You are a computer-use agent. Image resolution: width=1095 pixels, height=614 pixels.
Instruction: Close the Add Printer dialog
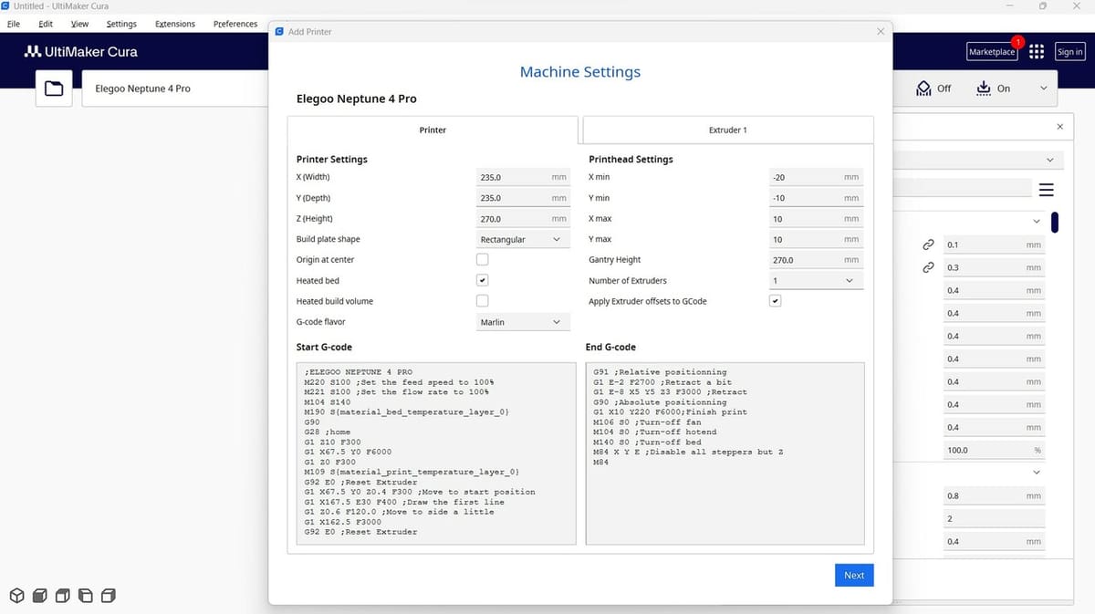[x=881, y=31]
